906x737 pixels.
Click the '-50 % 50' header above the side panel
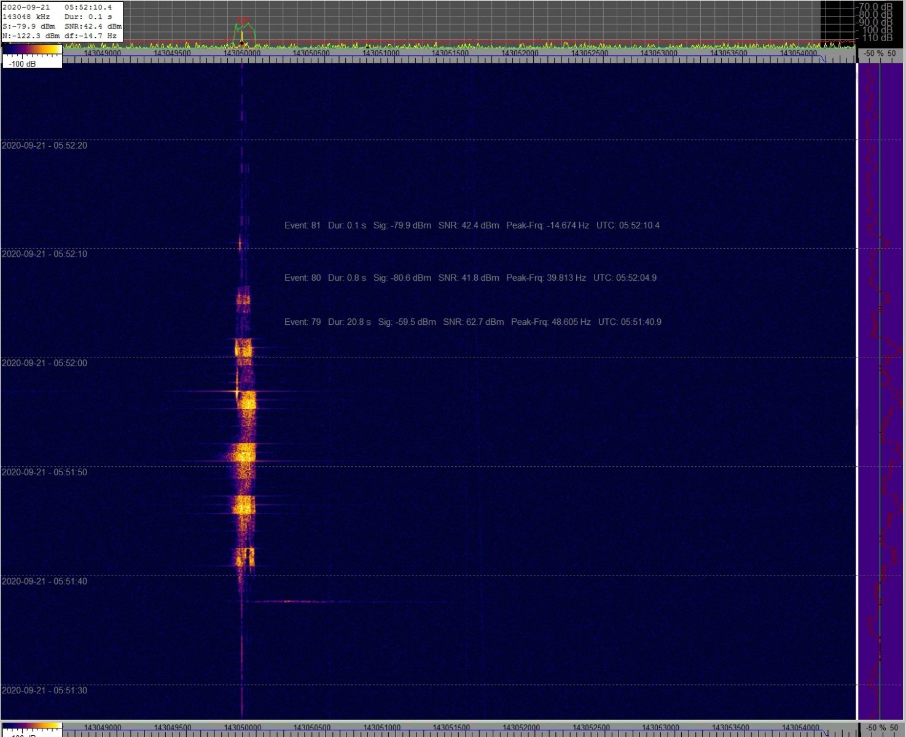coord(880,53)
